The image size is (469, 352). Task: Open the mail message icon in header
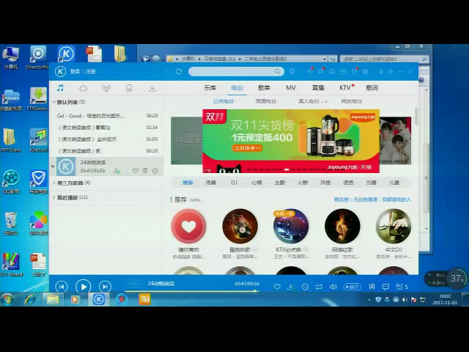coord(343,72)
